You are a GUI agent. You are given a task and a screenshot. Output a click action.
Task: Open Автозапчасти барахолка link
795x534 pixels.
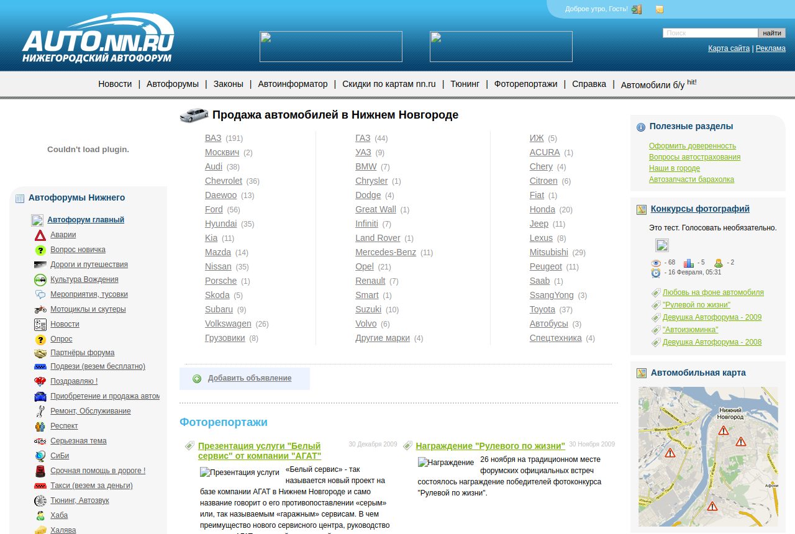coord(691,179)
